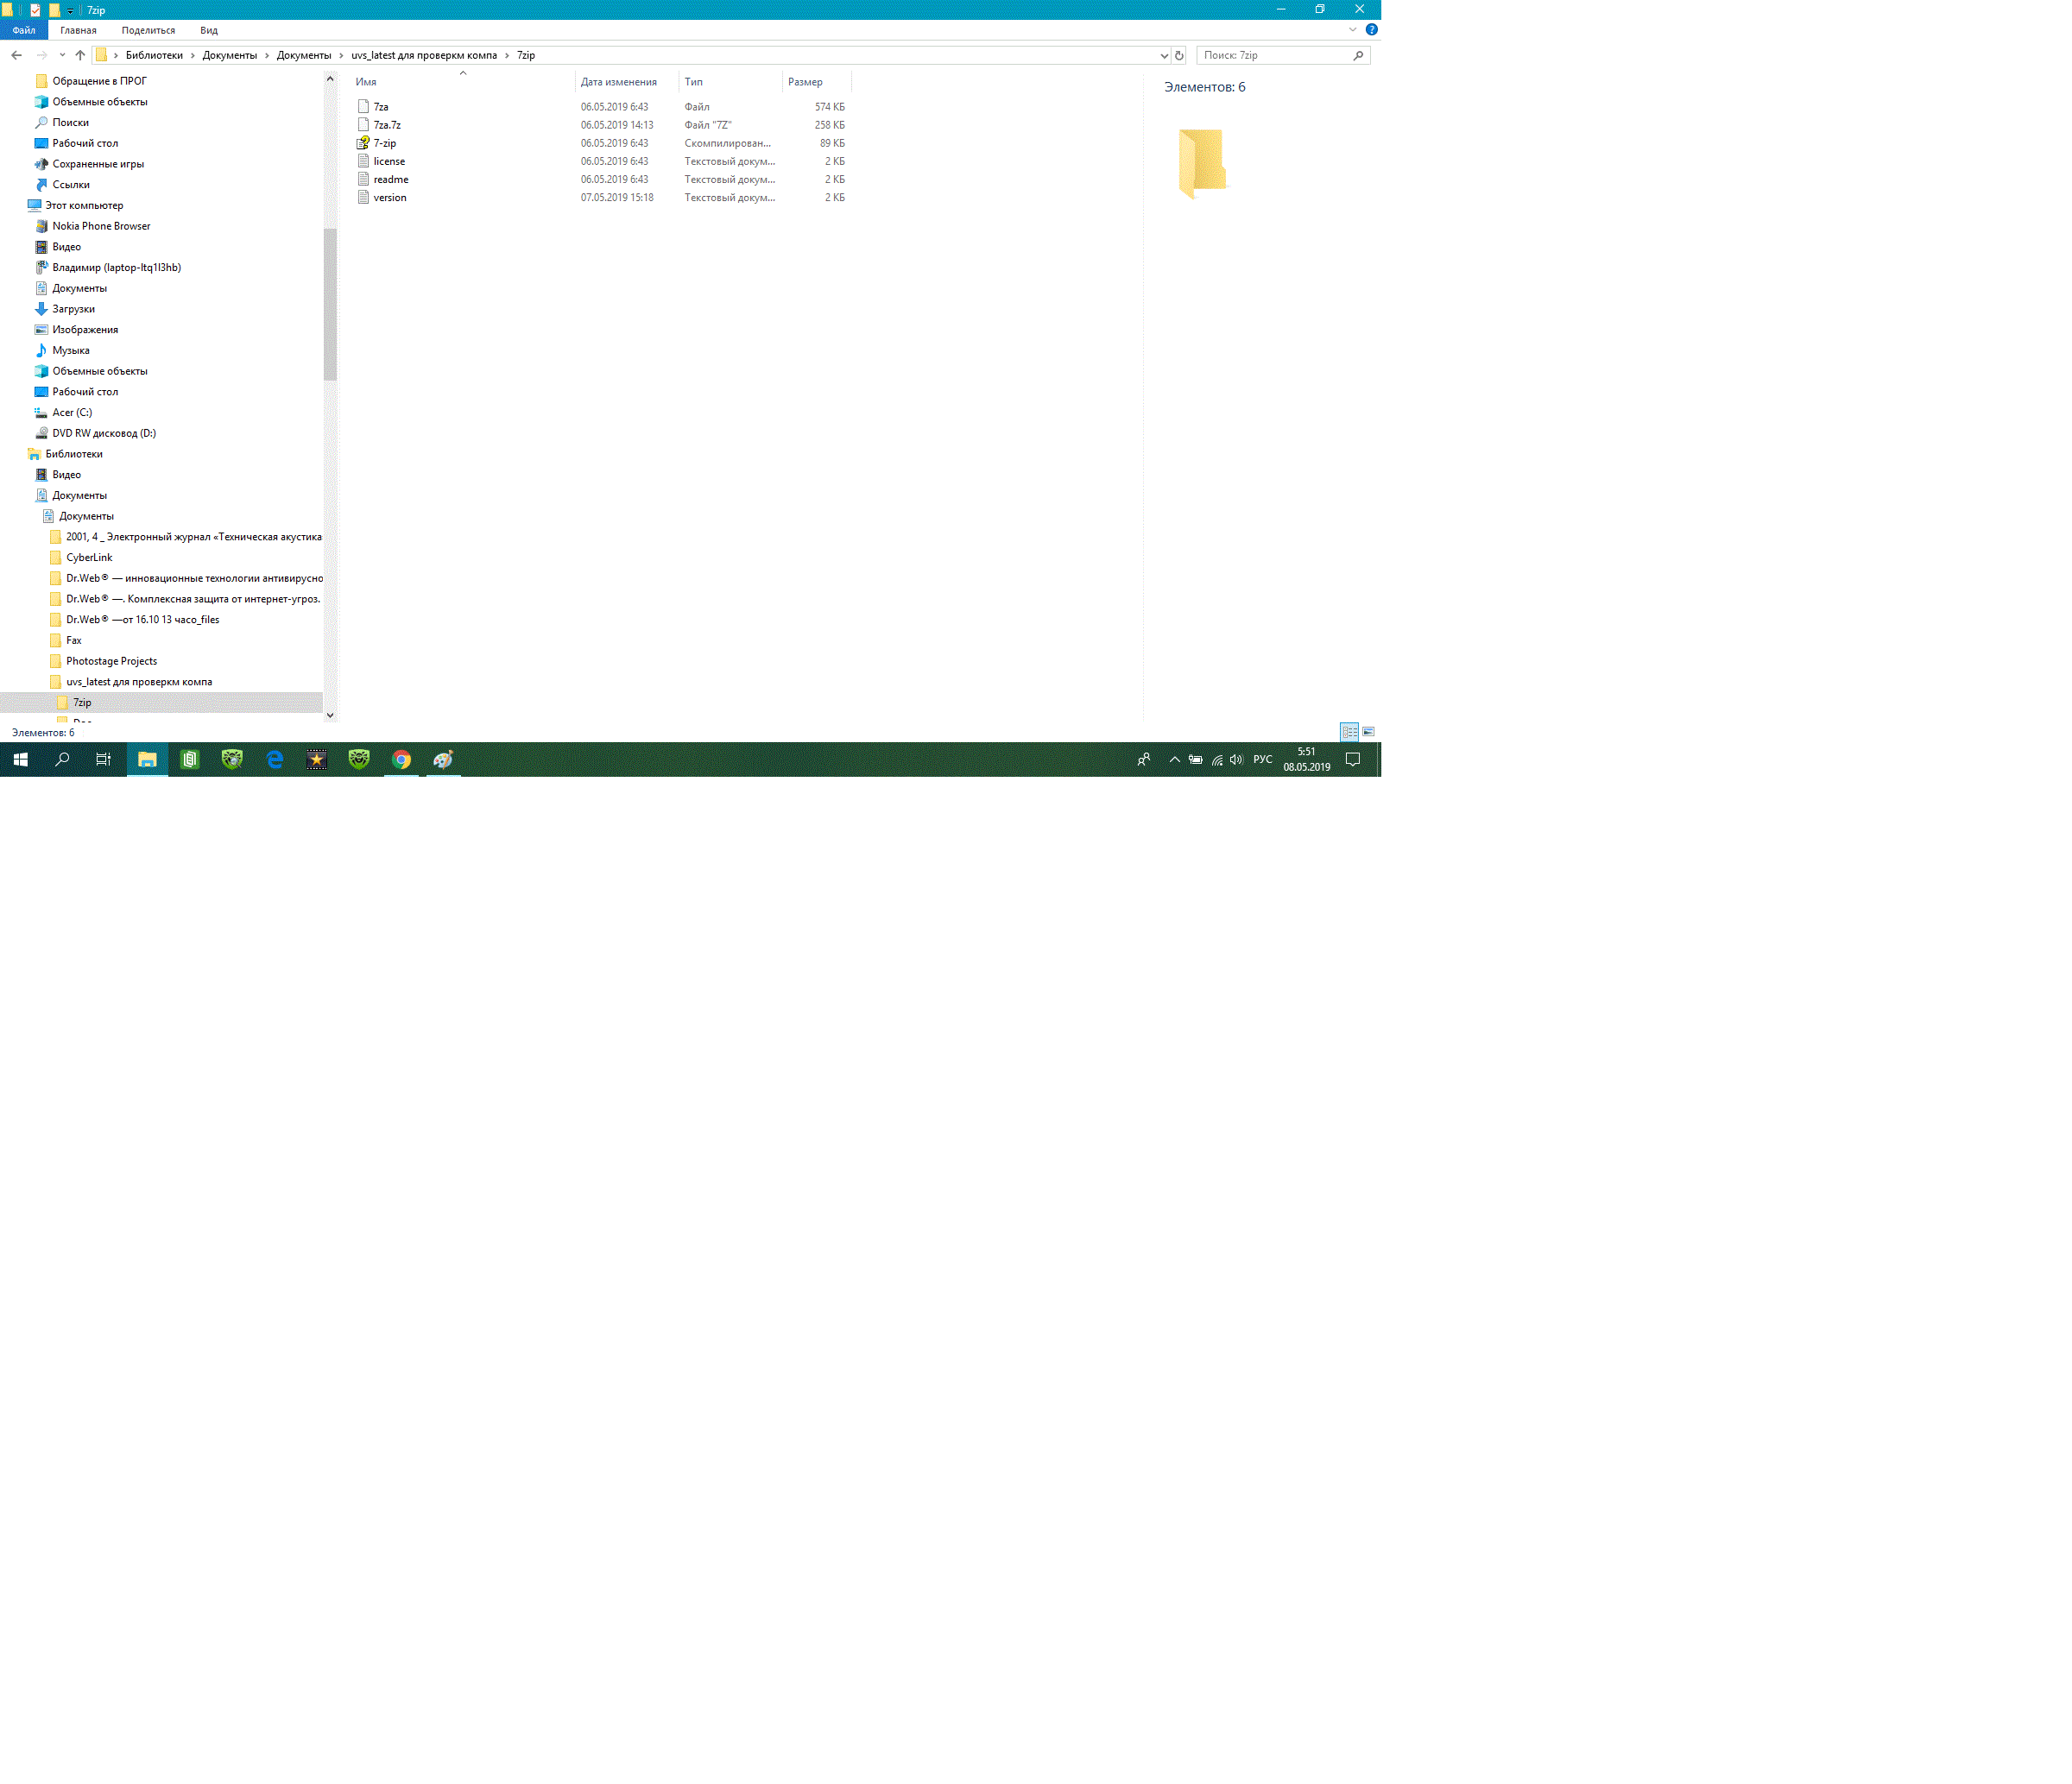Screen dimensions: 2072x1784
Task: Open the 7-zip compiled help file
Action: click(385, 143)
